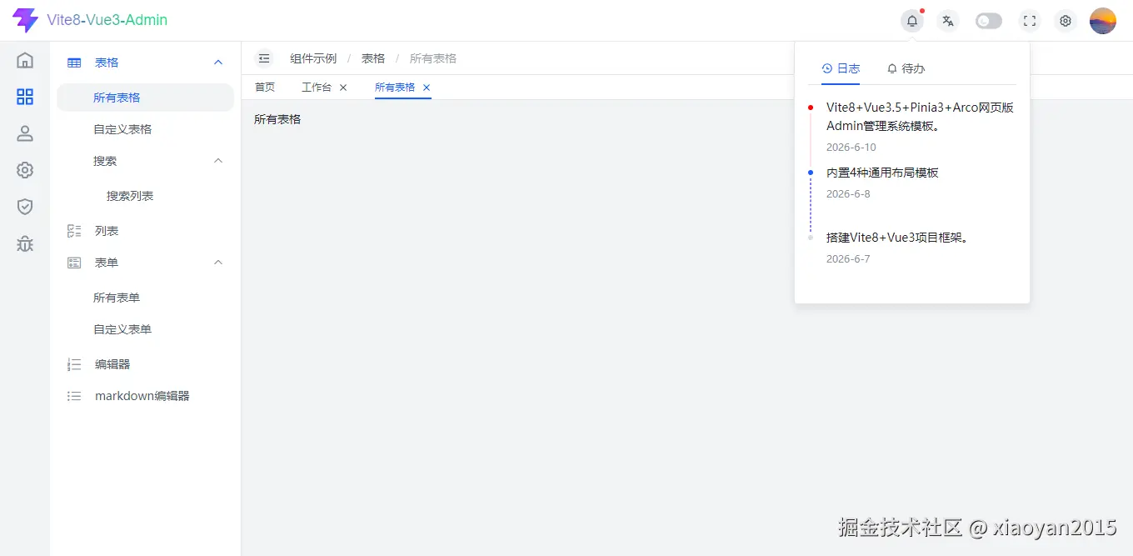Screen dimensions: 1133x556
Task: Switch to the 工作台 page tab
Action: tap(317, 87)
